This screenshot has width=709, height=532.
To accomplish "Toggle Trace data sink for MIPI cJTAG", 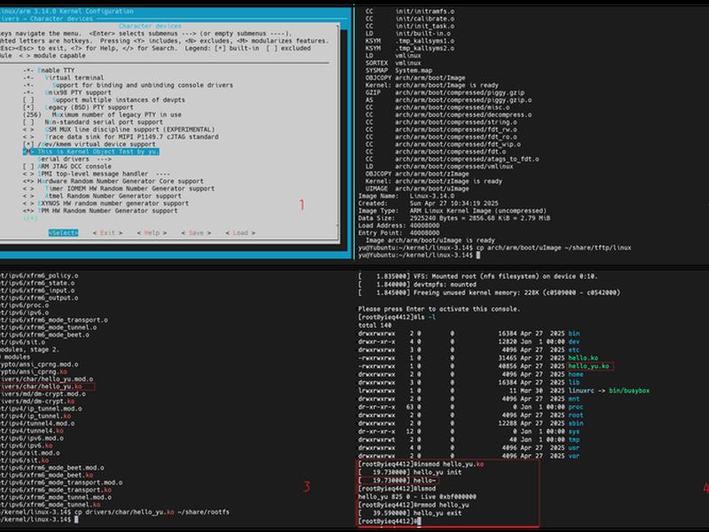I will point(121,137).
